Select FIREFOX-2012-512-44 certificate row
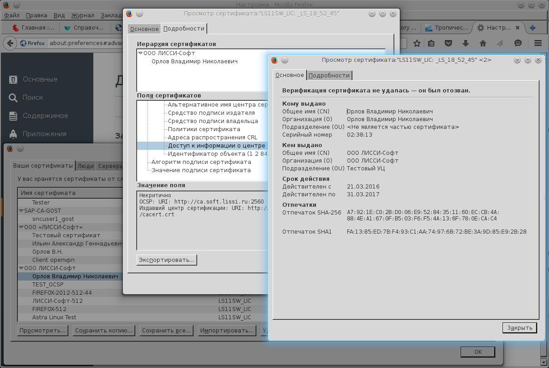Viewport: 549px width, 368px height. [62, 293]
